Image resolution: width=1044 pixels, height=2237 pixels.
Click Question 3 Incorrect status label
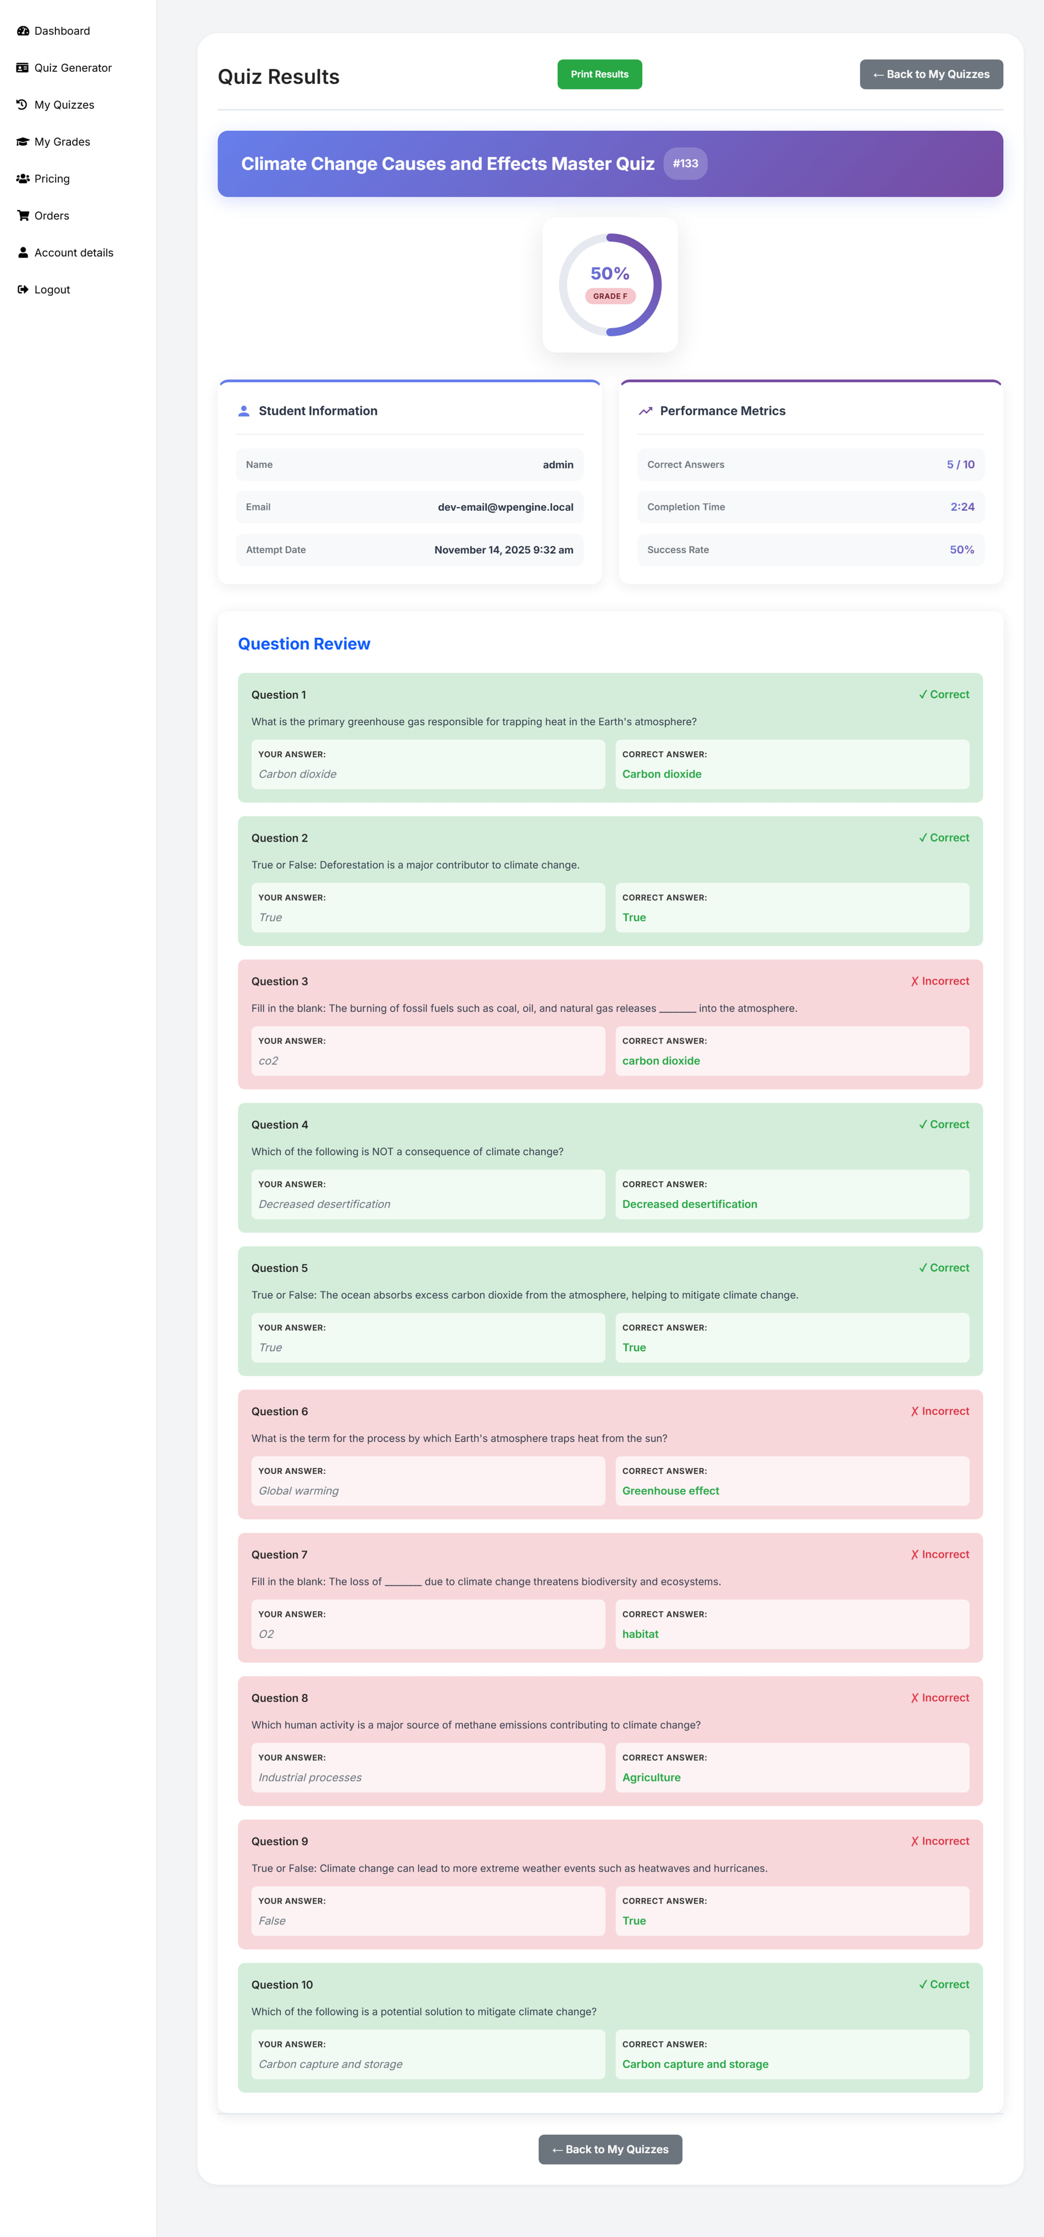click(x=940, y=981)
